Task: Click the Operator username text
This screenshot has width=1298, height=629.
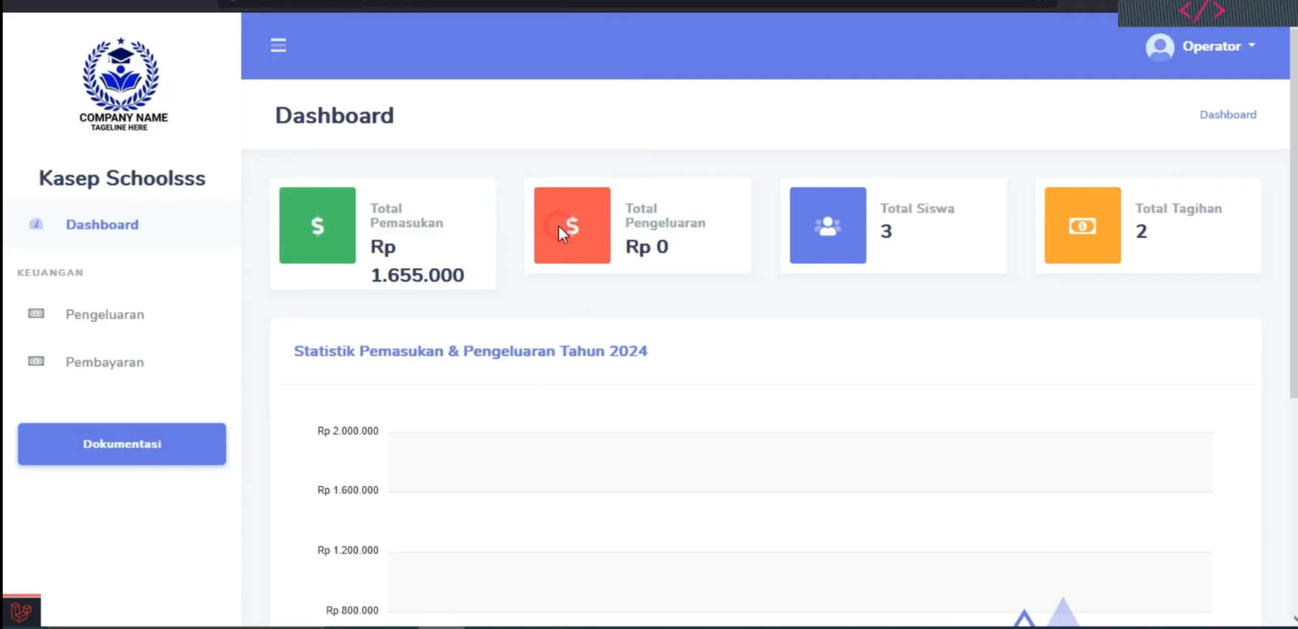Action: 1211,46
